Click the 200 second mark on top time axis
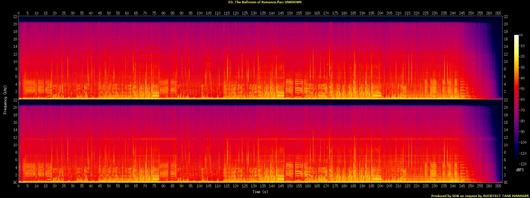The image size is (530, 198). (x=381, y=13)
